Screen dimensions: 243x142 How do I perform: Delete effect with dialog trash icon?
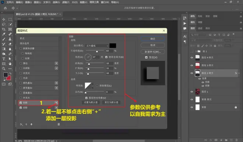[x=59, y=124]
